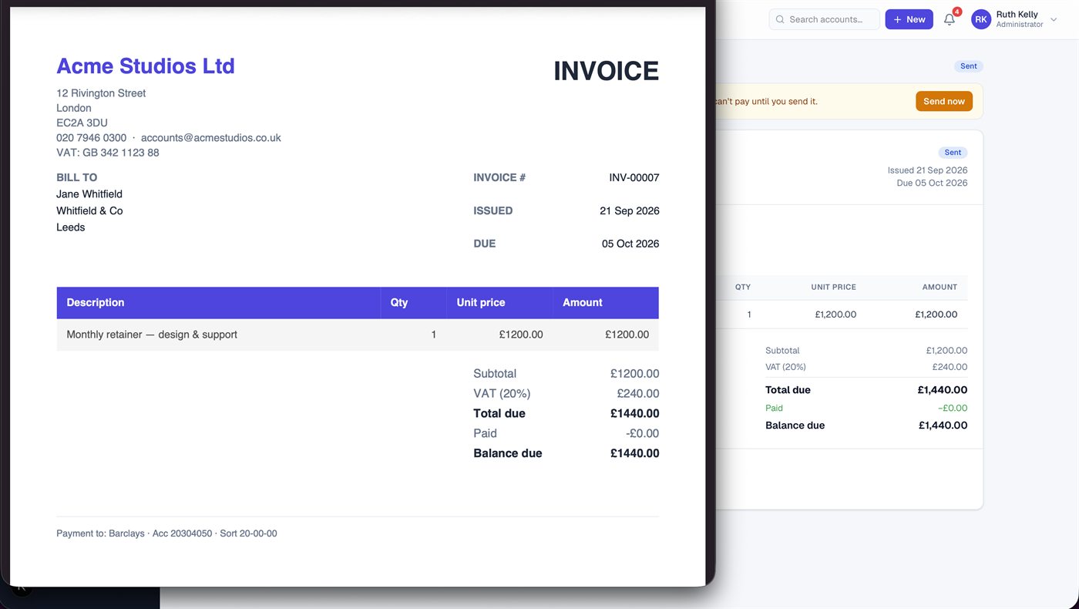Select the 12 Rivington Street address line
This screenshot has height=609, width=1079.
[x=101, y=93]
